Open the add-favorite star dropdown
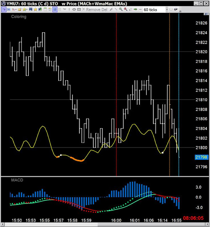This screenshot has height=227, width=210. coord(25,10)
